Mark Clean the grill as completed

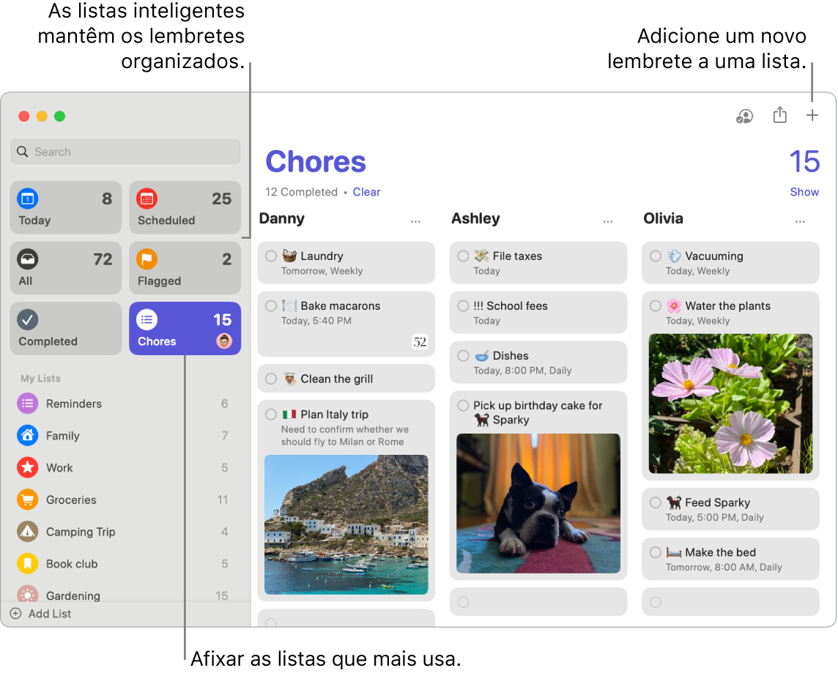click(x=271, y=379)
